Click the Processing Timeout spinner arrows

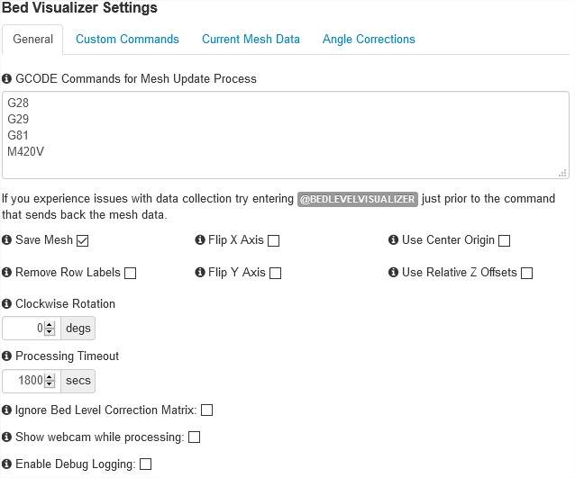[50, 381]
